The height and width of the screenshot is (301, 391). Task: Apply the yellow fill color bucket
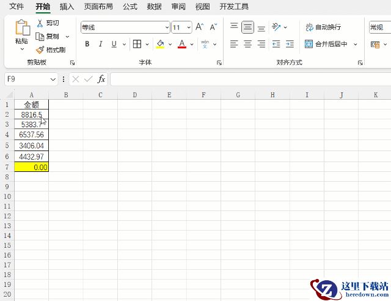pos(160,44)
